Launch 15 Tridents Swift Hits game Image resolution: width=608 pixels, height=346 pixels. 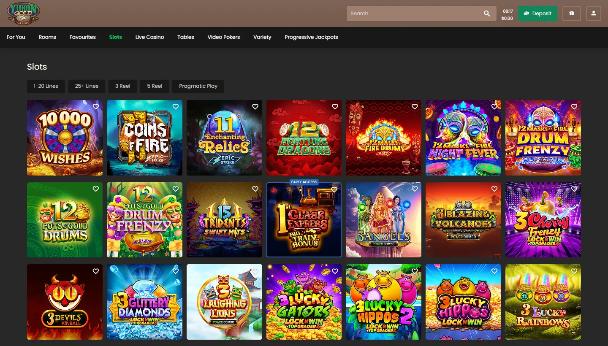pos(224,220)
